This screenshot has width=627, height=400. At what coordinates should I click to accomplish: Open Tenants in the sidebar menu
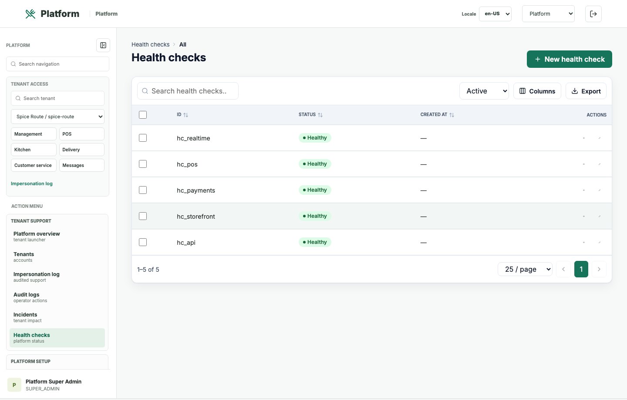point(57,257)
